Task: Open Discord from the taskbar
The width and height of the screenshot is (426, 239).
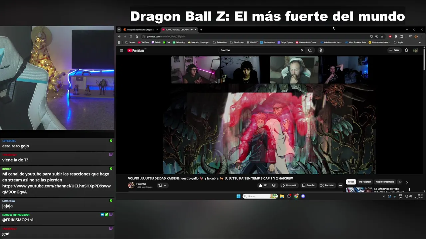Action: (x=303, y=196)
